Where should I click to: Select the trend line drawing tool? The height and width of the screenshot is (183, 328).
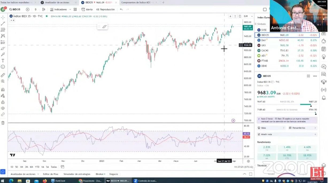3,23
